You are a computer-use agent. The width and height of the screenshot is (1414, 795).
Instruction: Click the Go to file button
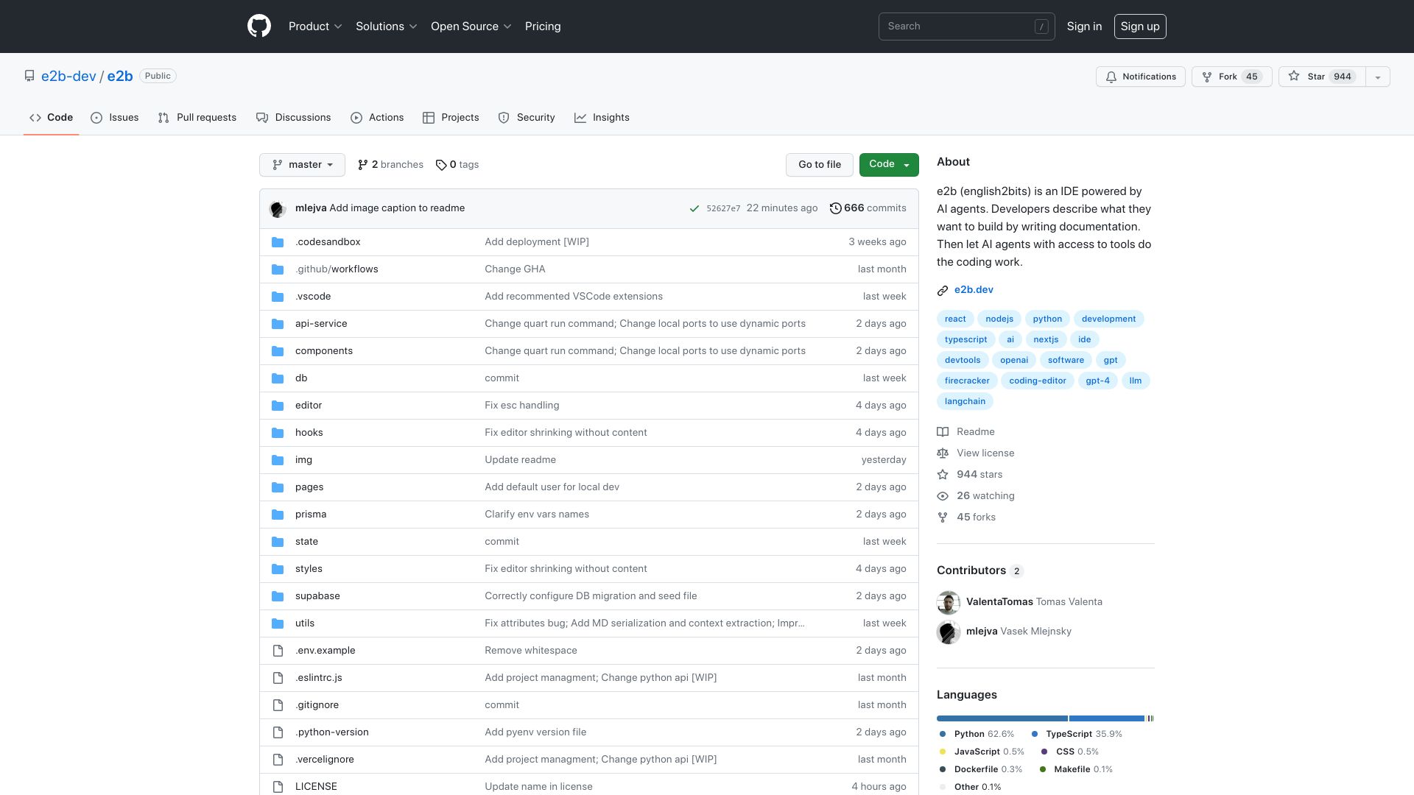point(820,165)
